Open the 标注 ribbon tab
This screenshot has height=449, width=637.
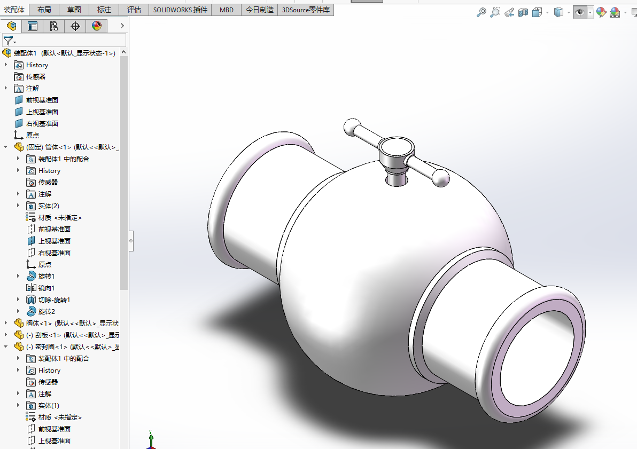104,10
